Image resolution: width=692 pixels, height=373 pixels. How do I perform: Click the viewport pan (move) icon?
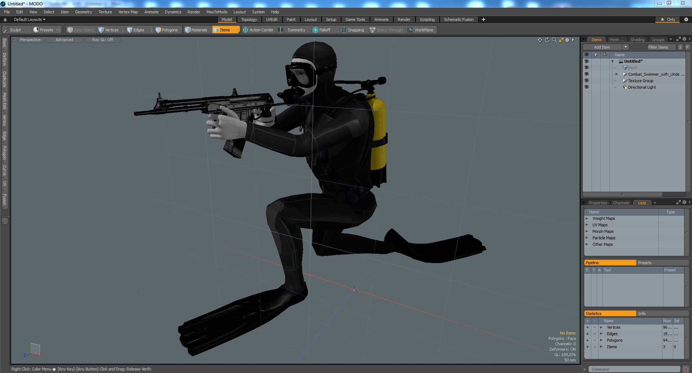click(x=540, y=40)
